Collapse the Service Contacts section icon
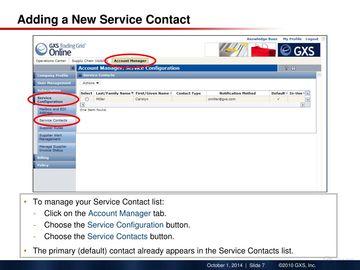The height and width of the screenshot is (270, 360). 80,75
